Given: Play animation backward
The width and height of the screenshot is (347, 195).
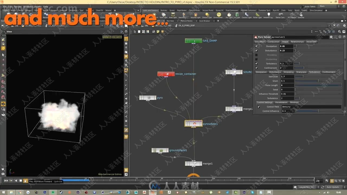Looking at the screenshot, I should (16, 181).
